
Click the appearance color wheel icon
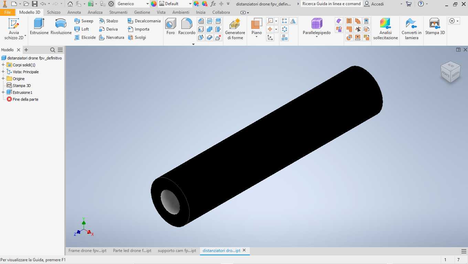[154, 4]
